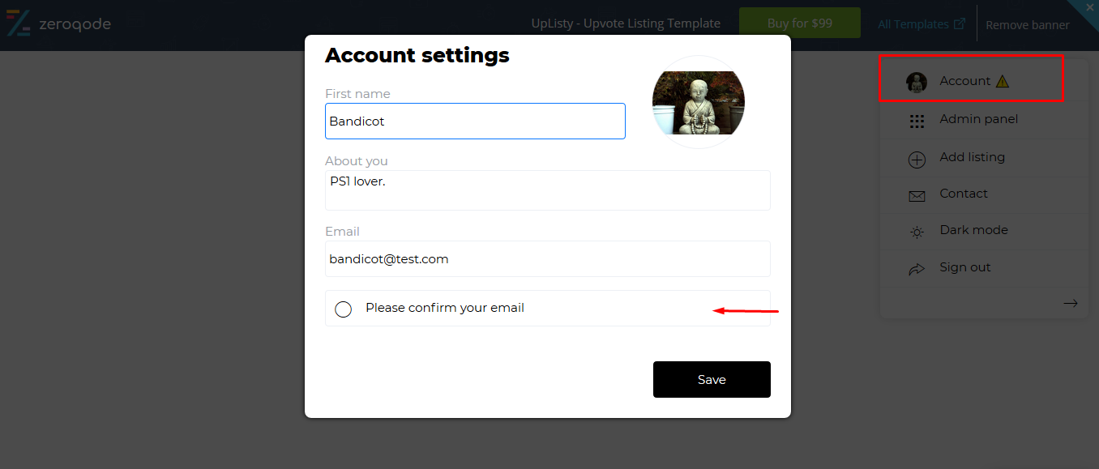The width and height of the screenshot is (1099, 469).
Task: Click the Email input field
Action: [548, 259]
